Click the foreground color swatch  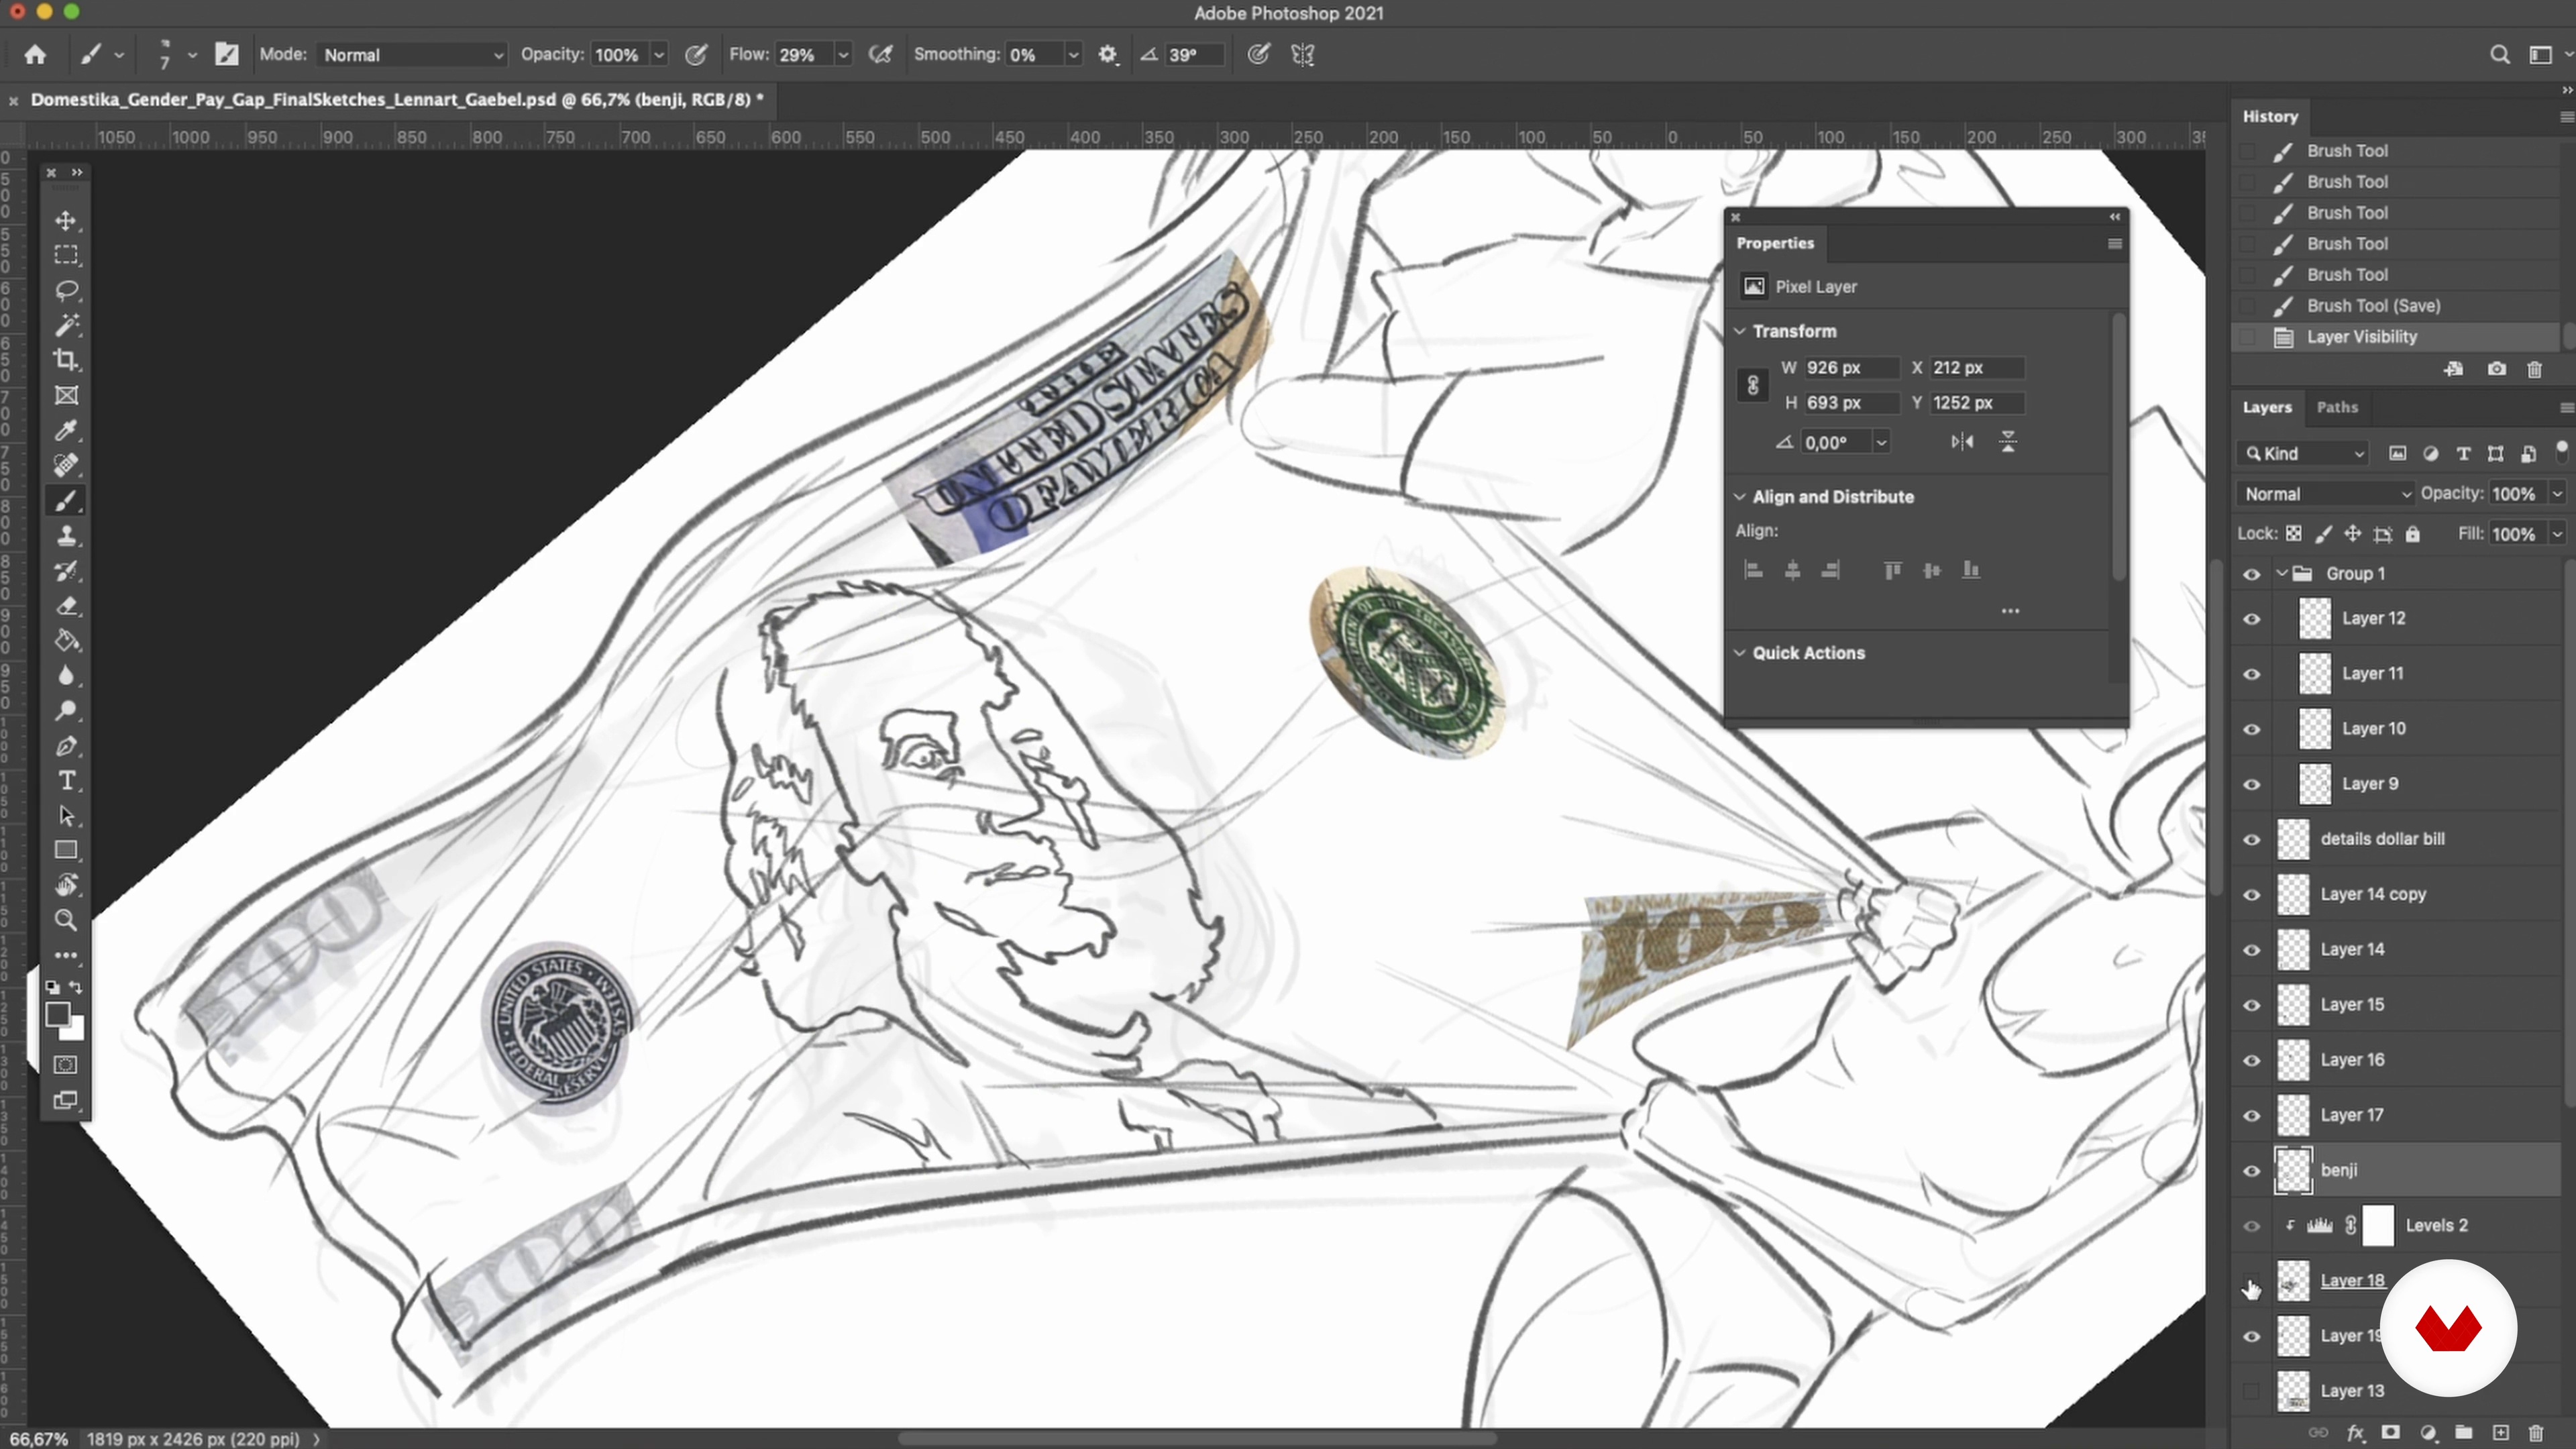tap(58, 1014)
